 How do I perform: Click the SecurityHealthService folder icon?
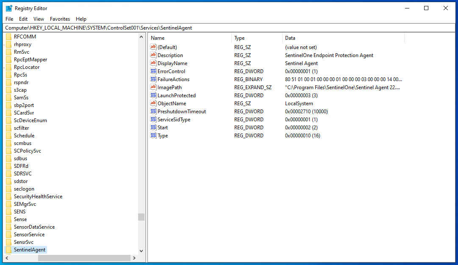click(x=8, y=197)
